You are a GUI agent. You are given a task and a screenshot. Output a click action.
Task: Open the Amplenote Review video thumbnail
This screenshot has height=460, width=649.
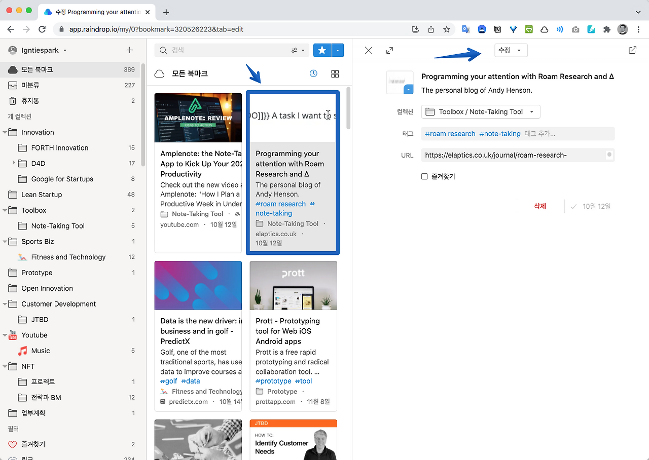(198, 118)
